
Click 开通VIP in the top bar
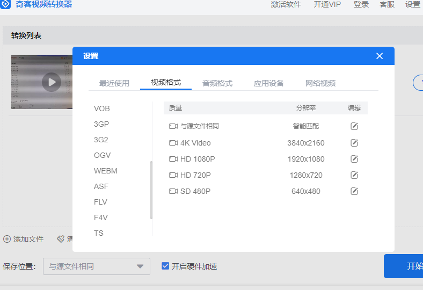[327, 4]
